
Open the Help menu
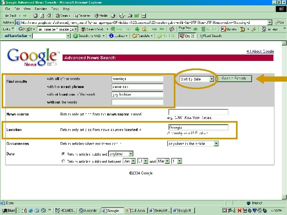pyautogui.click(x=66, y=9)
